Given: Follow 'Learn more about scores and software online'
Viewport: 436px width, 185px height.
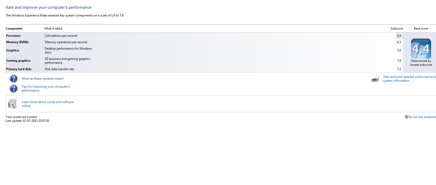Looking at the screenshot, I should point(48,104).
